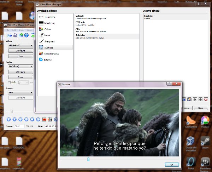212x172 pixels.
Task: Select the Noise filter category
Action: 55,35
